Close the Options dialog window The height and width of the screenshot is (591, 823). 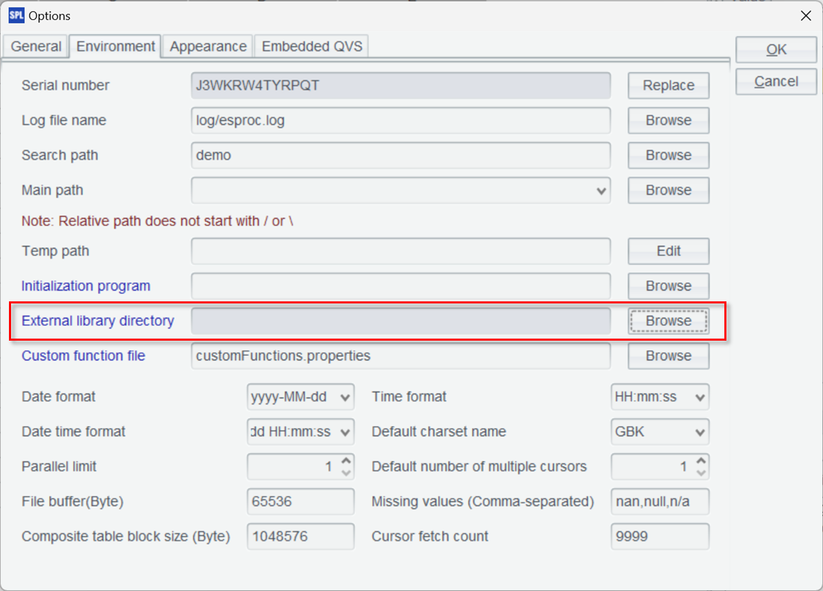pyautogui.click(x=805, y=15)
